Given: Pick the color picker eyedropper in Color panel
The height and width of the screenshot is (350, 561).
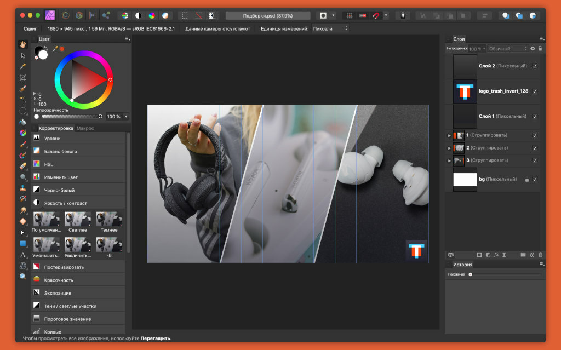Looking at the screenshot, I should click(55, 48).
